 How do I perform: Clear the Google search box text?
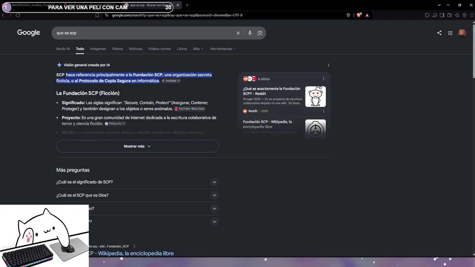(238, 33)
